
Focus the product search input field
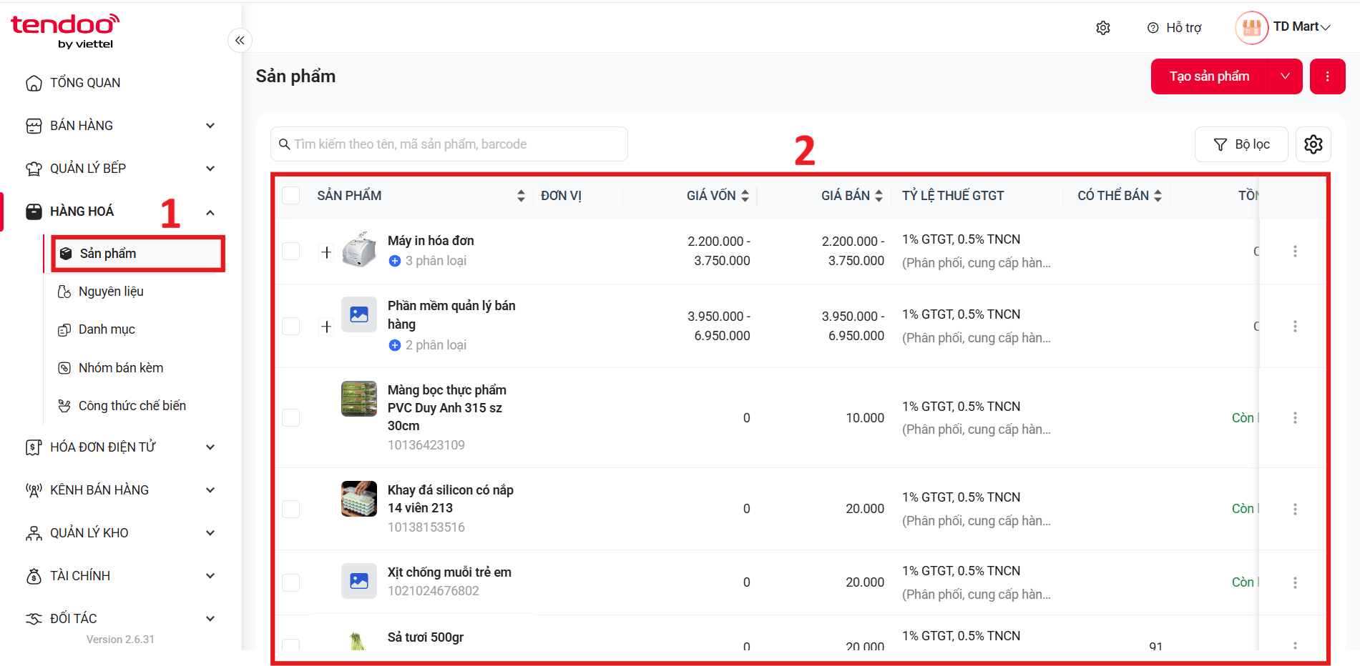pos(449,144)
